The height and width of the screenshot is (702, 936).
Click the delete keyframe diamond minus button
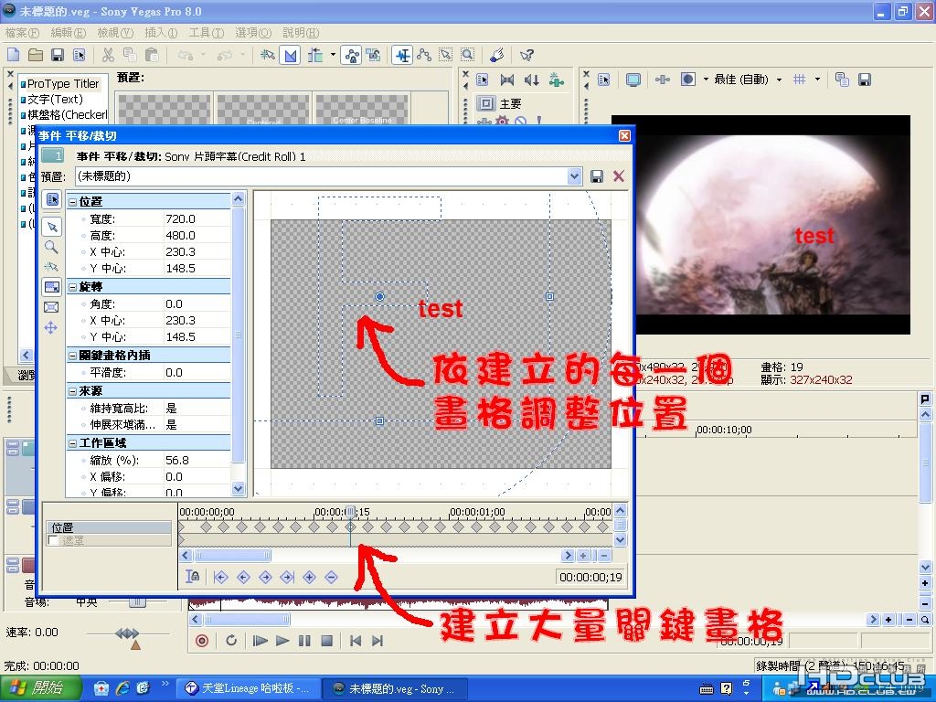[331, 577]
